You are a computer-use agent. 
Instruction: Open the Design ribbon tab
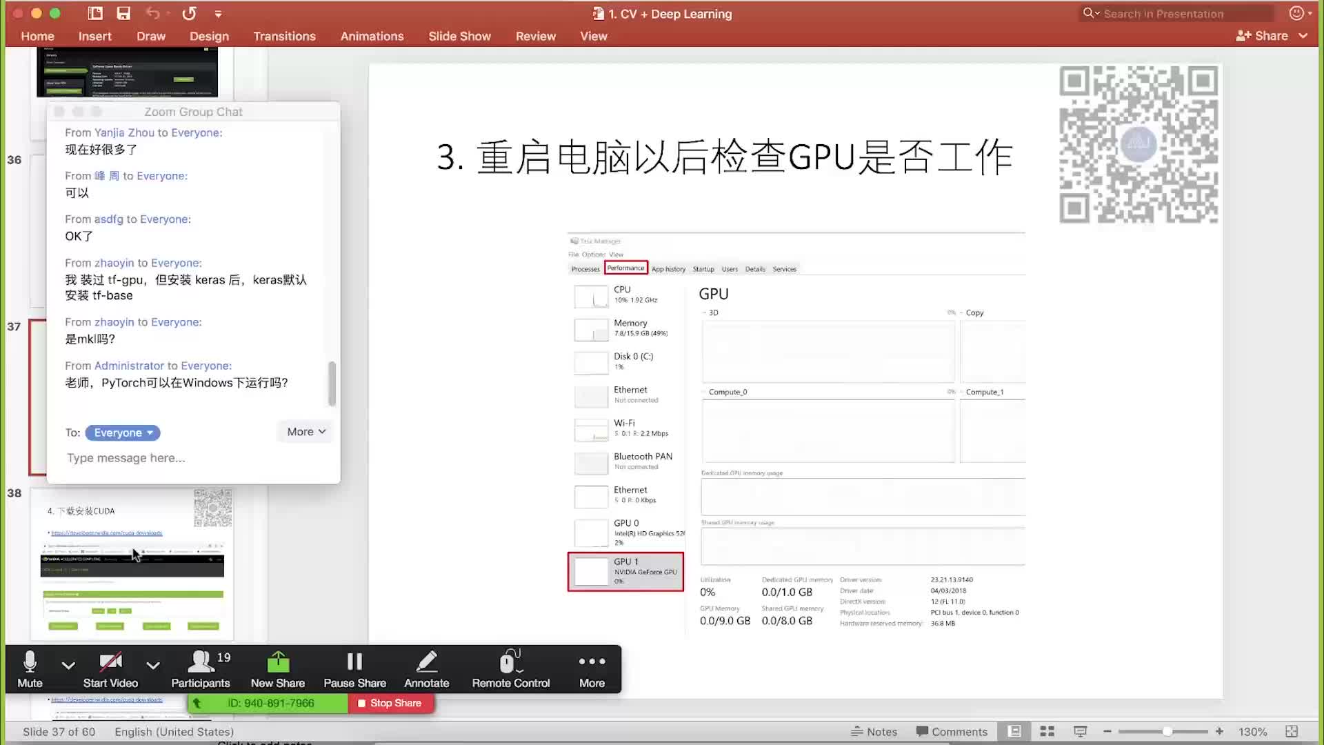click(x=209, y=36)
